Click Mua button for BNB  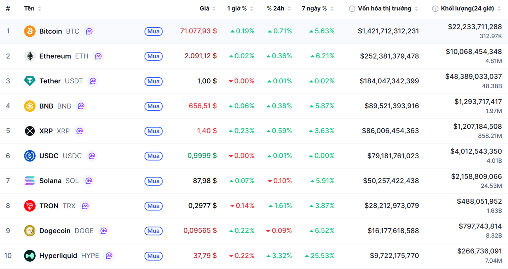(x=154, y=106)
